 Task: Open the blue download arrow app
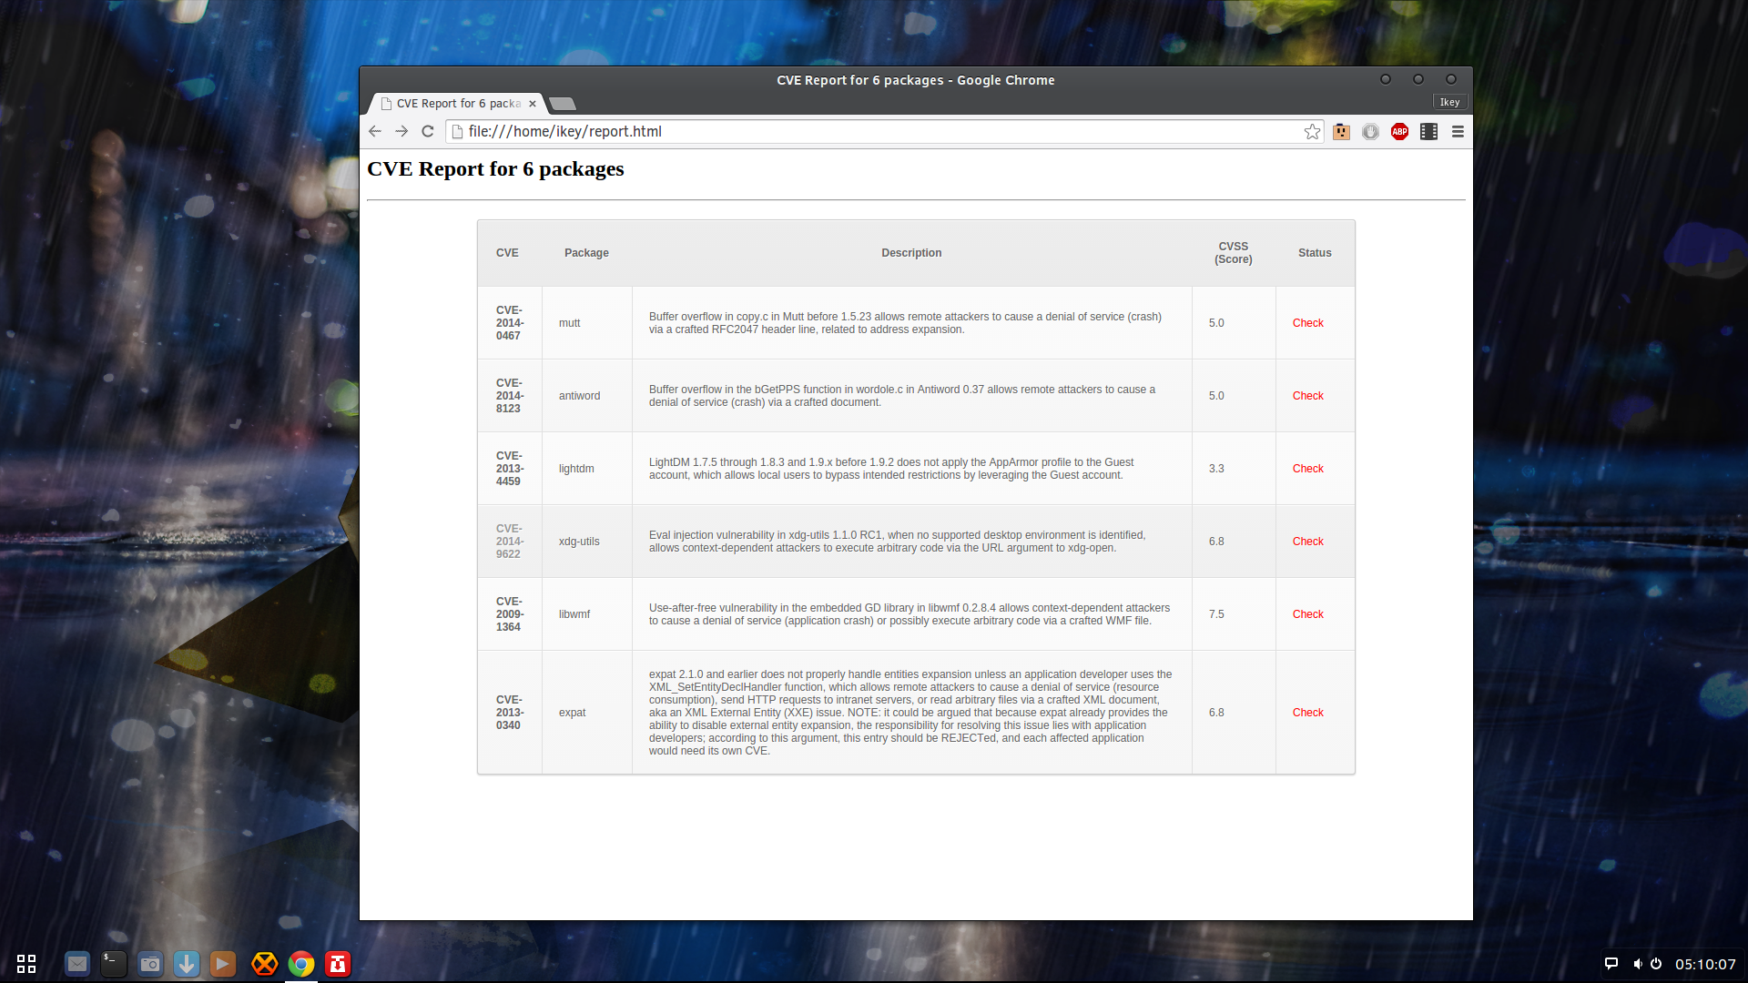coord(187,963)
